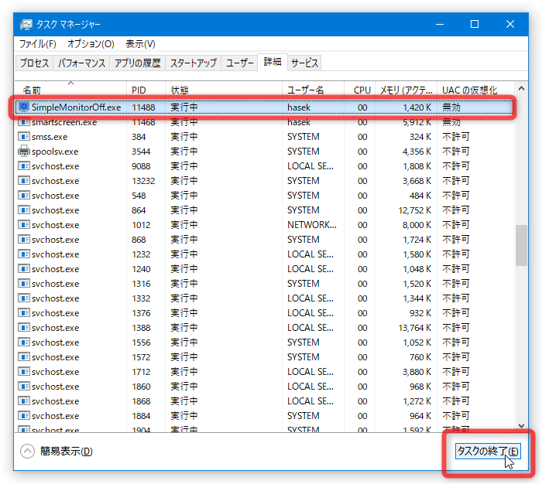Viewport: 542px width, 484px height.
Task: Close the Task Manager window
Action: [509, 24]
